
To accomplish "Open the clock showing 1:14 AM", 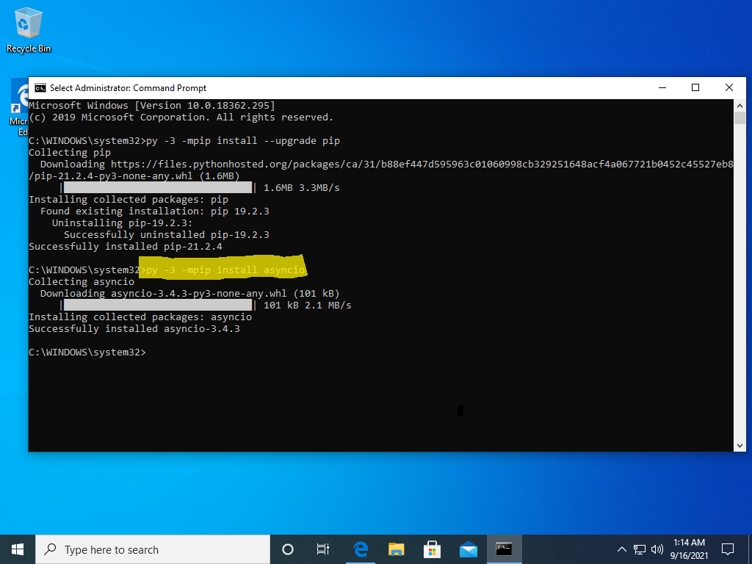I will coord(689,549).
